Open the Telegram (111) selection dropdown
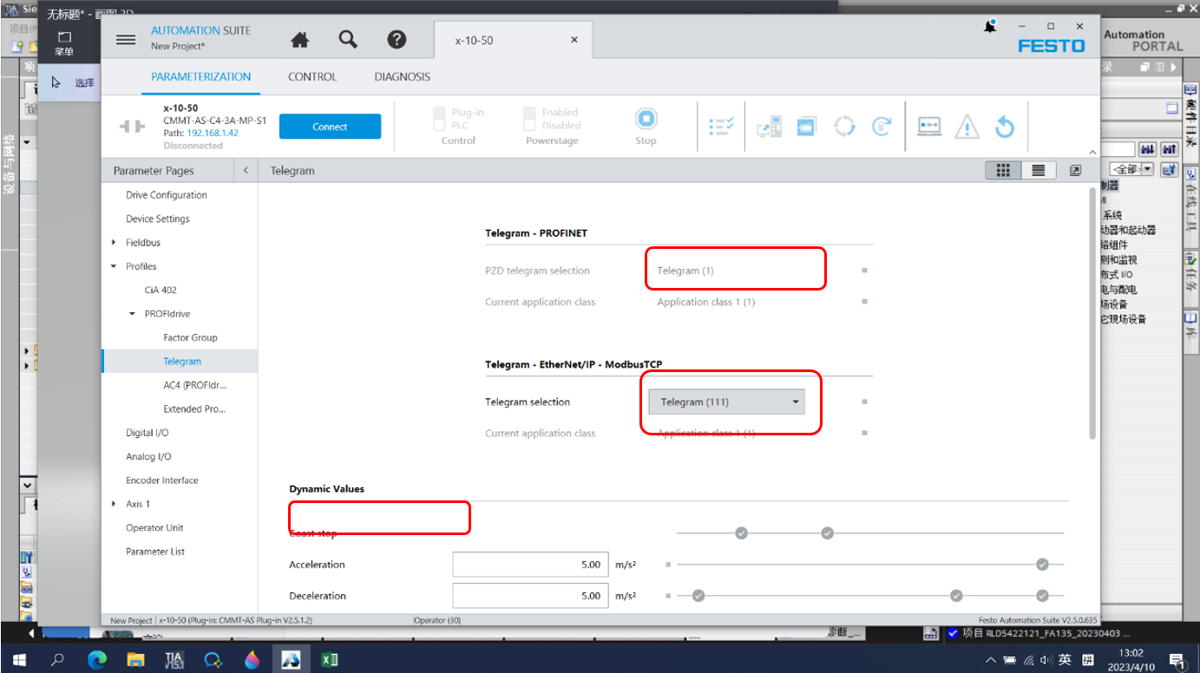The height and width of the screenshot is (673, 1200). tap(727, 402)
